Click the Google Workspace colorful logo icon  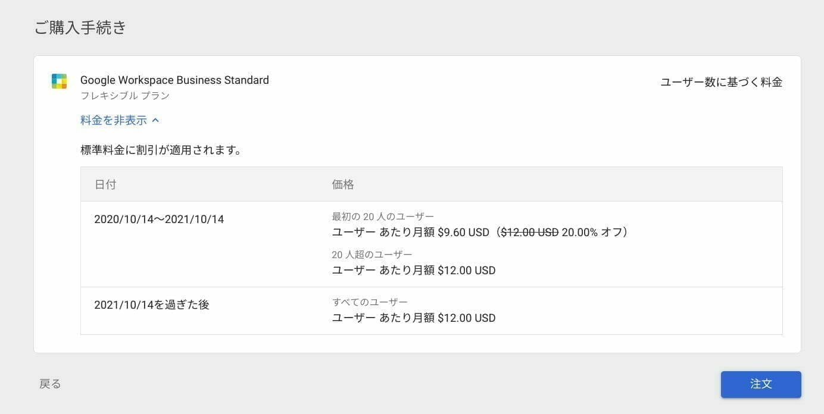click(60, 81)
